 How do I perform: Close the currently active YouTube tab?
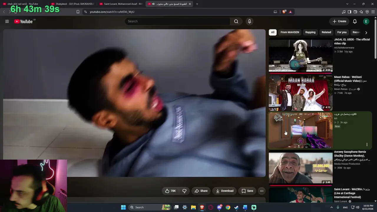[190, 4]
